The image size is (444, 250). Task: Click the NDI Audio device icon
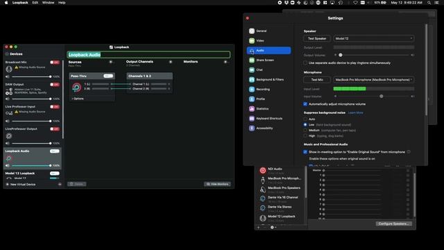pyautogui.click(x=263, y=170)
